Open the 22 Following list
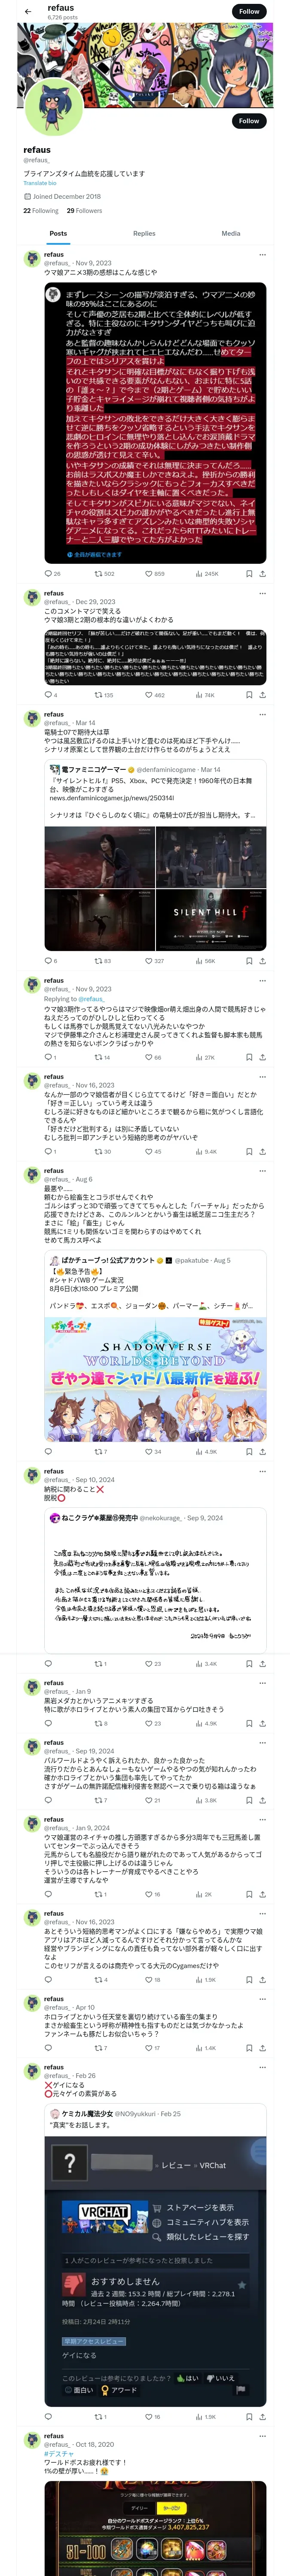This screenshot has width=290, height=2576. point(41,211)
